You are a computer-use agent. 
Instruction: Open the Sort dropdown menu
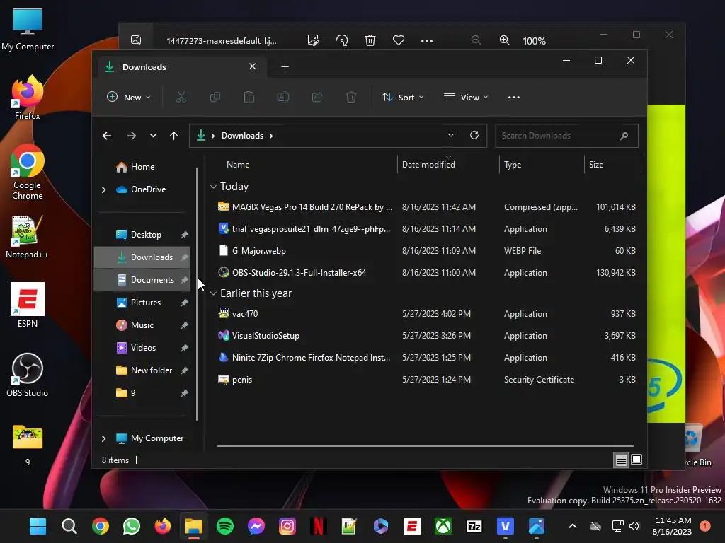pyautogui.click(x=402, y=97)
